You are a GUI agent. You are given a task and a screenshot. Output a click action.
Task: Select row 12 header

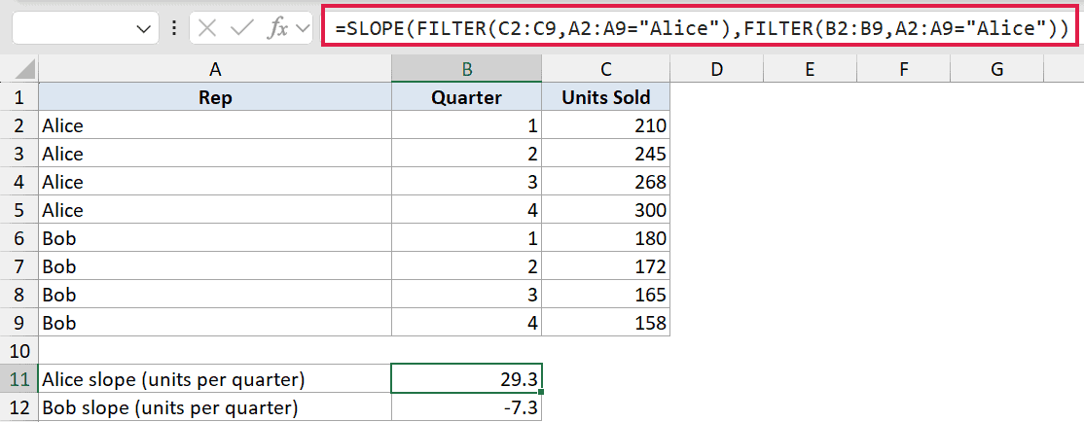pos(18,406)
